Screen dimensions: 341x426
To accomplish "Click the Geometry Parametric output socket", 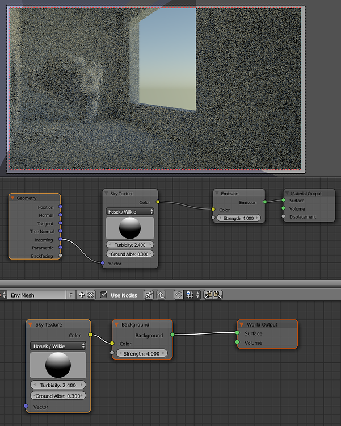I will (x=60, y=248).
